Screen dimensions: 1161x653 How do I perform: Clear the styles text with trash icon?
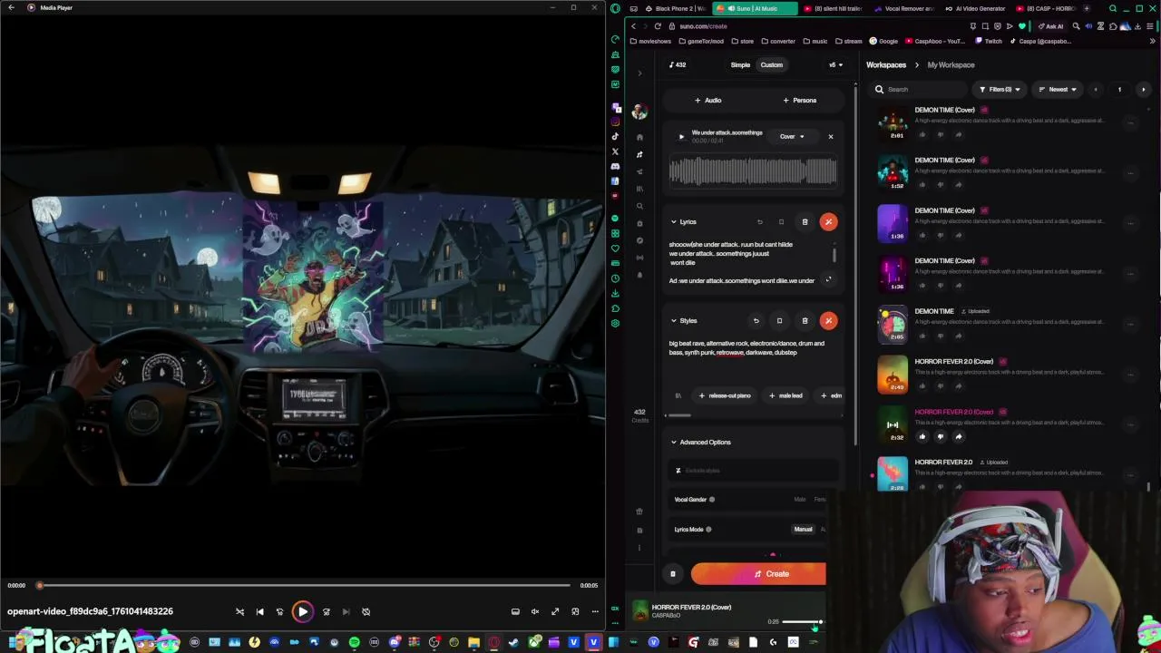pyautogui.click(x=805, y=320)
